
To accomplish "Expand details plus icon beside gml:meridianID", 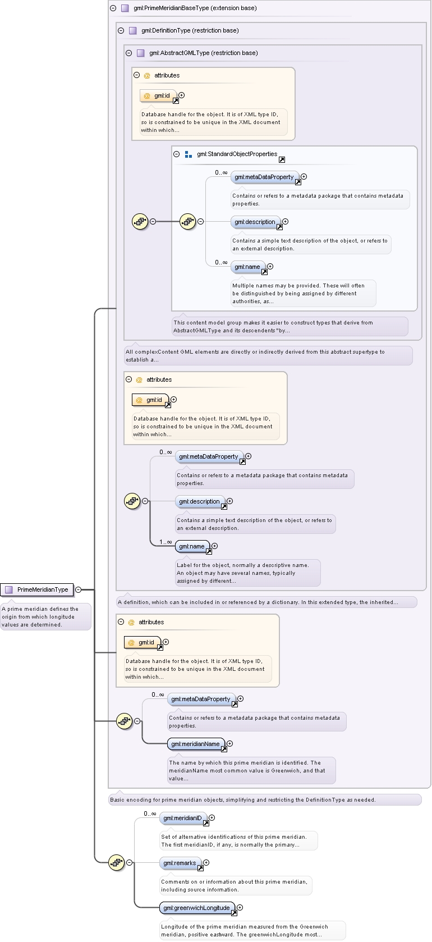I will click(212, 817).
